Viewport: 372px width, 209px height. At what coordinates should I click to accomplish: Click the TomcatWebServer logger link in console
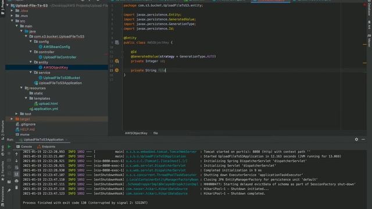pyautogui.click(x=161, y=152)
